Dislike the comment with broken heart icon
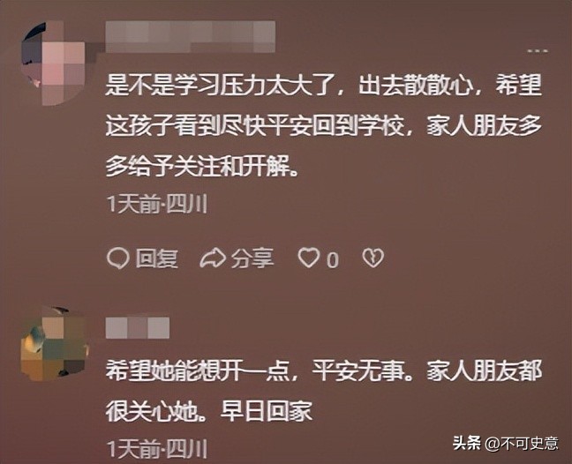 click(373, 258)
